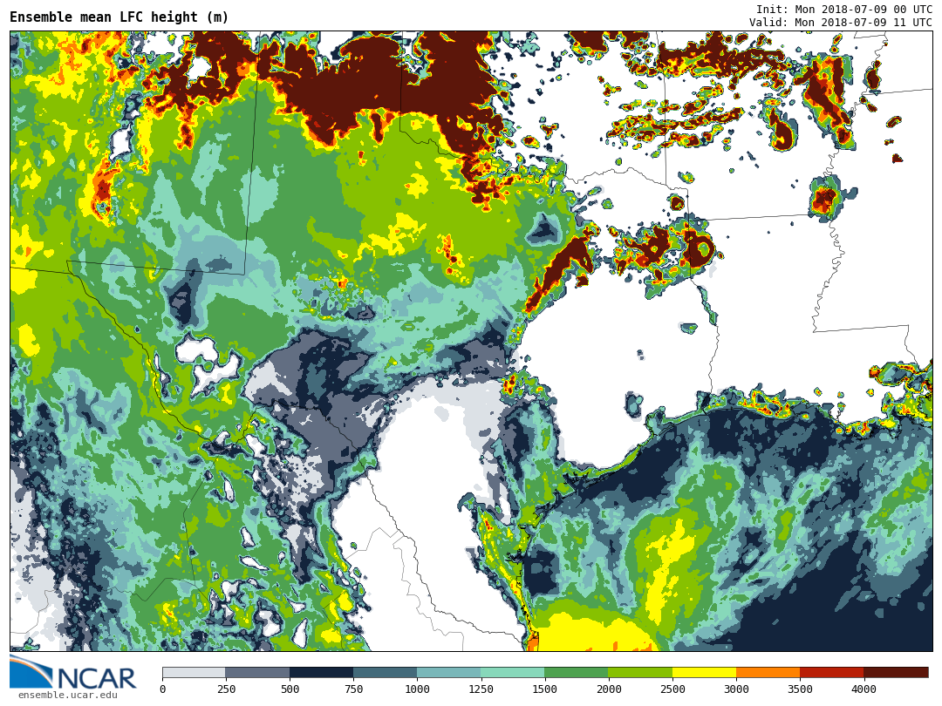The height and width of the screenshot is (706, 942).
Task: Click the 'Init: Mon 2018-07-09 00 UTC' text
Action: (x=844, y=9)
